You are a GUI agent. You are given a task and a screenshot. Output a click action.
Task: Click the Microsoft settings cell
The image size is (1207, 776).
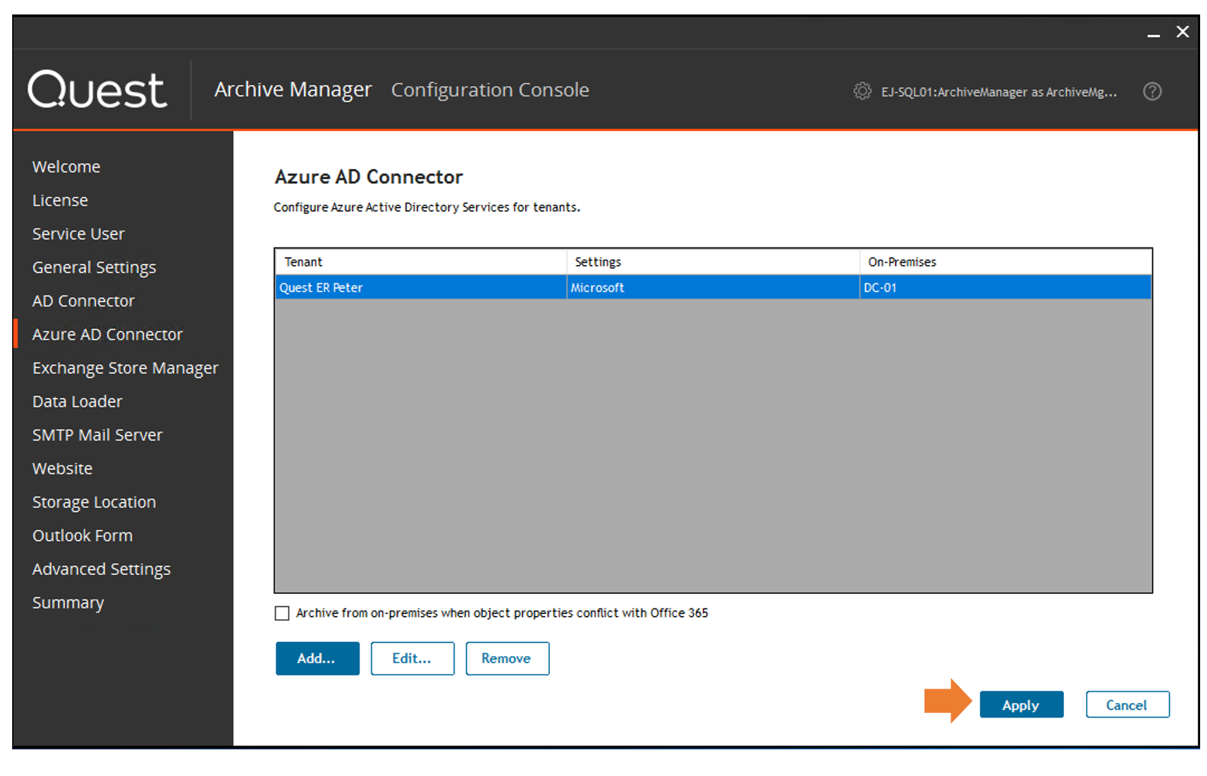coord(714,288)
